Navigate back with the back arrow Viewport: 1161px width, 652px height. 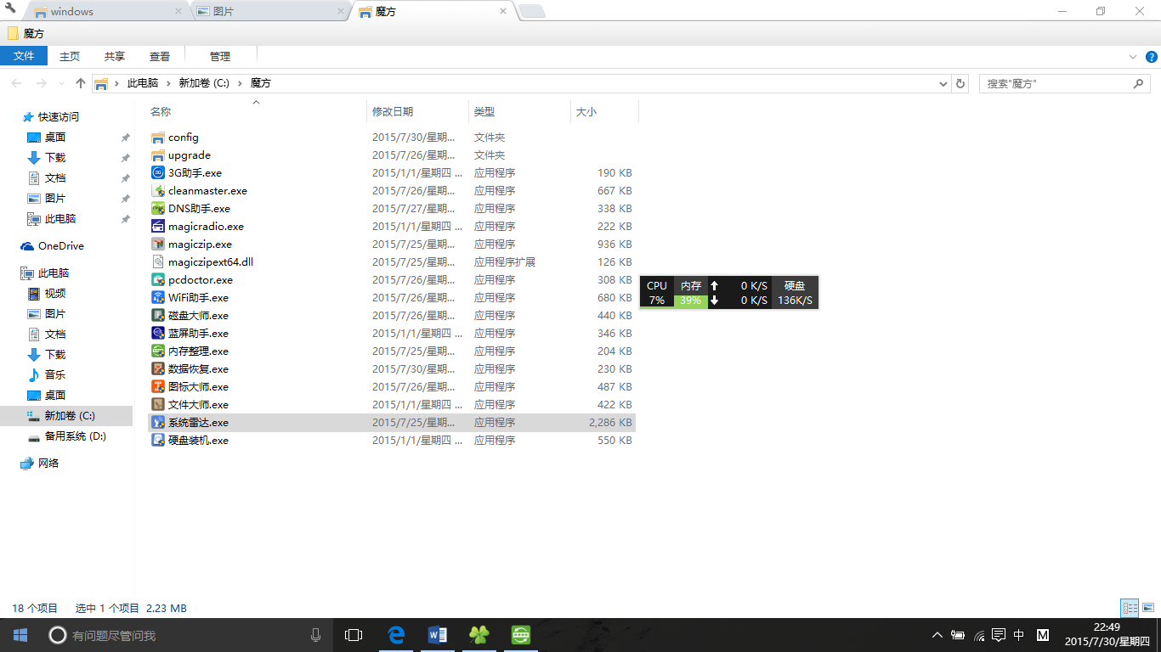pyautogui.click(x=16, y=83)
